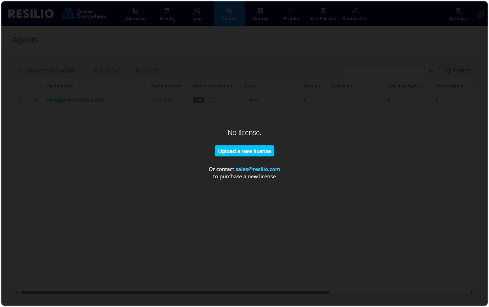Image resolution: width=489 pixels, height=307 pixels.
Task: Switch to Groups section
Action: 260,14
